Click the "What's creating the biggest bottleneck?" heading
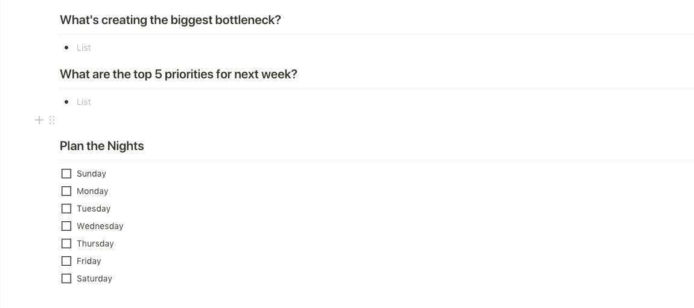The height and width of the screenshot is (308, 694). click(170, 20)
